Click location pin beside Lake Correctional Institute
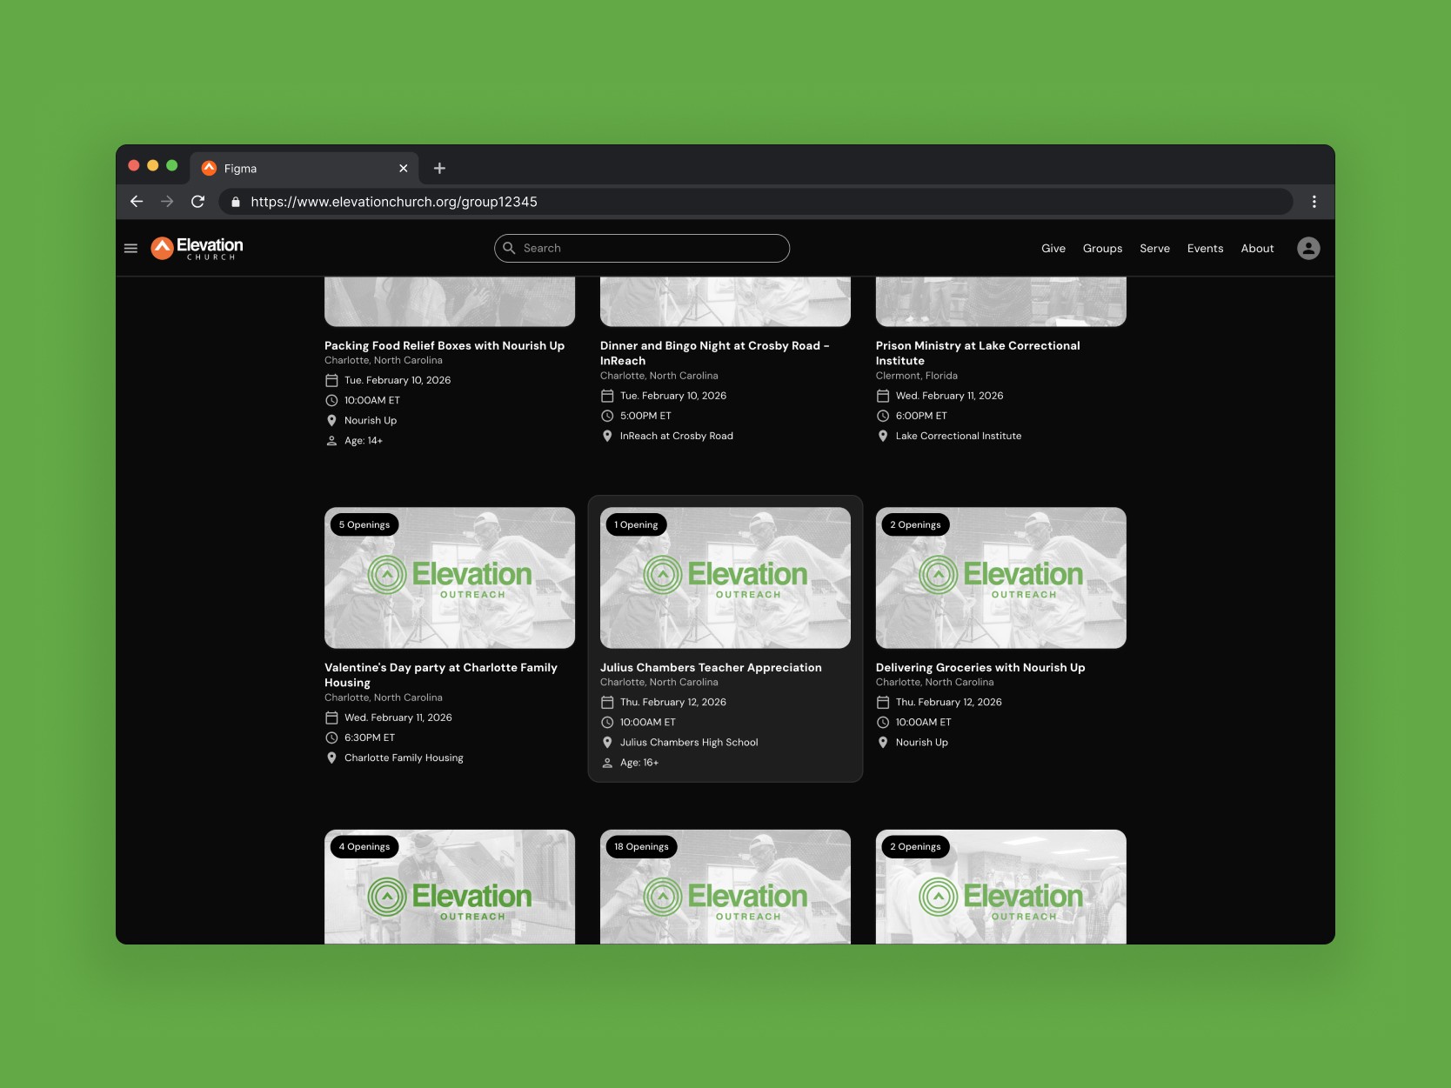This screenshot has width=1451, height=1088. [883, 436]
